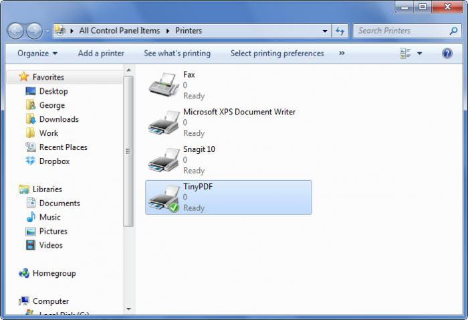468x320 pixels.
Task: Click Select printing preferences
Action: pos(277,54)
